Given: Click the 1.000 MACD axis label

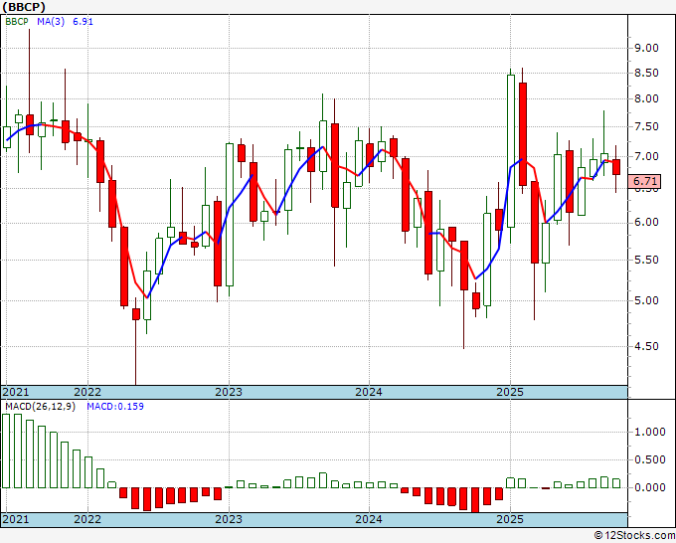Looking at the screenshot, I should [x=650, y=432].
